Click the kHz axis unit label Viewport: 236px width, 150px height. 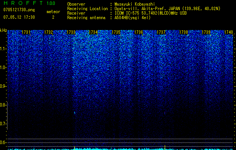pos(3,30)
